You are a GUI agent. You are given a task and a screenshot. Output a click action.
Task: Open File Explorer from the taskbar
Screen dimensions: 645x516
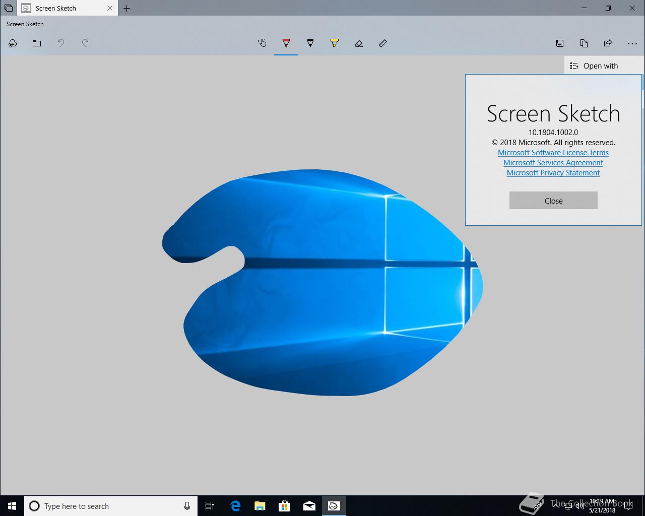tap(260, 506)
